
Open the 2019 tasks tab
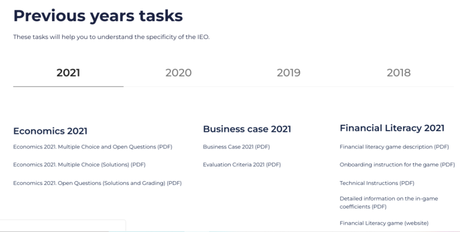288,73
